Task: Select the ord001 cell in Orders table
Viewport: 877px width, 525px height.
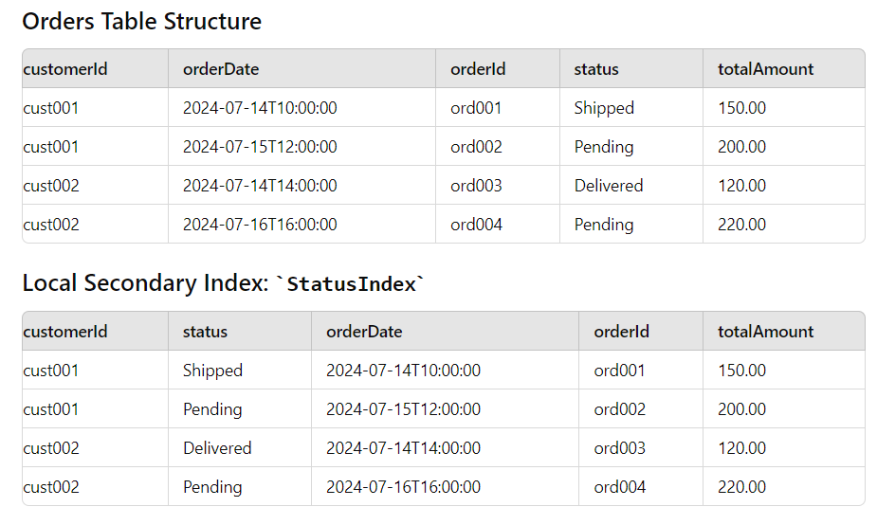Action: 476,108
